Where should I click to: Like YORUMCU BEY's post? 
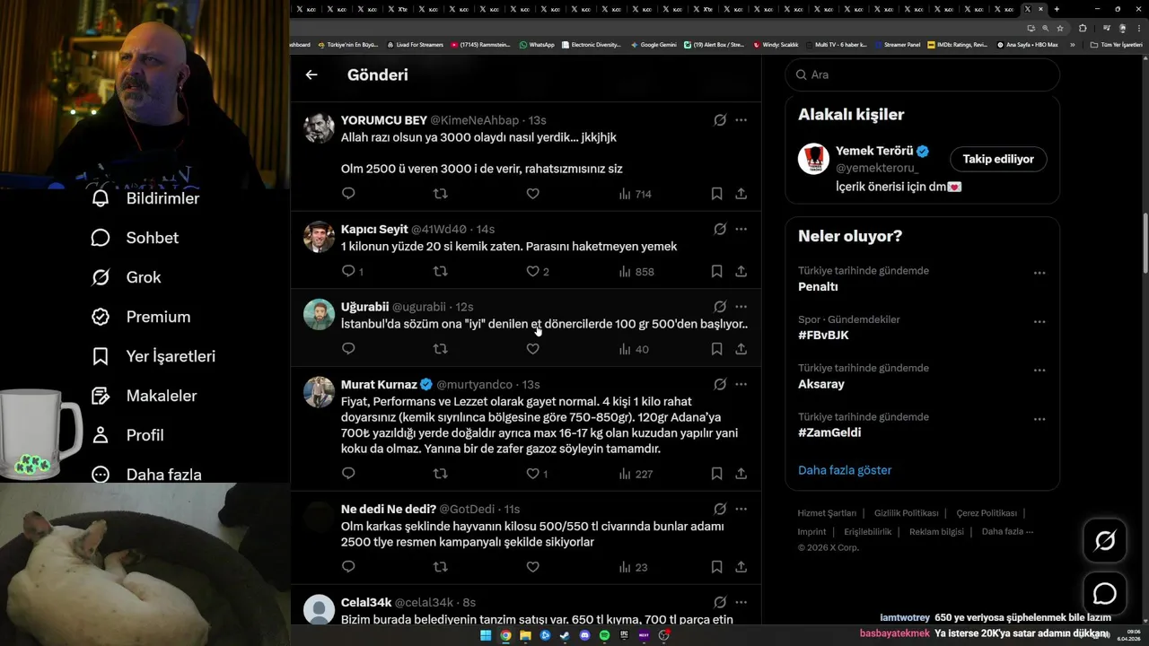532,194
